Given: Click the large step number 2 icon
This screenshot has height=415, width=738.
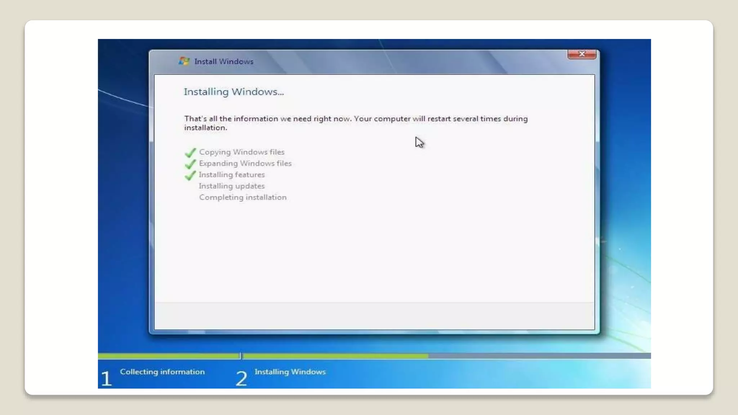Looking at the screenshot, I should pos(241,379).
